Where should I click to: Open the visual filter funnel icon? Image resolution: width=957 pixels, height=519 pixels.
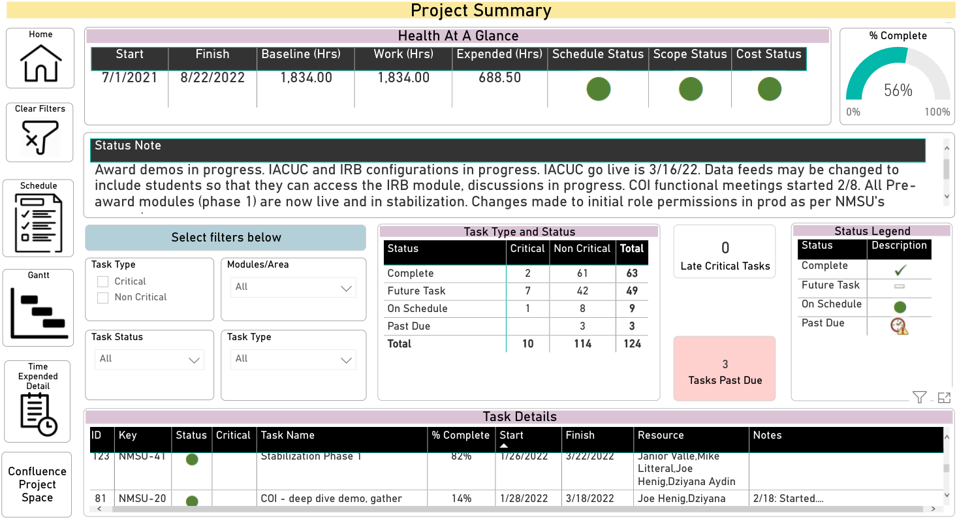[919, 397]
